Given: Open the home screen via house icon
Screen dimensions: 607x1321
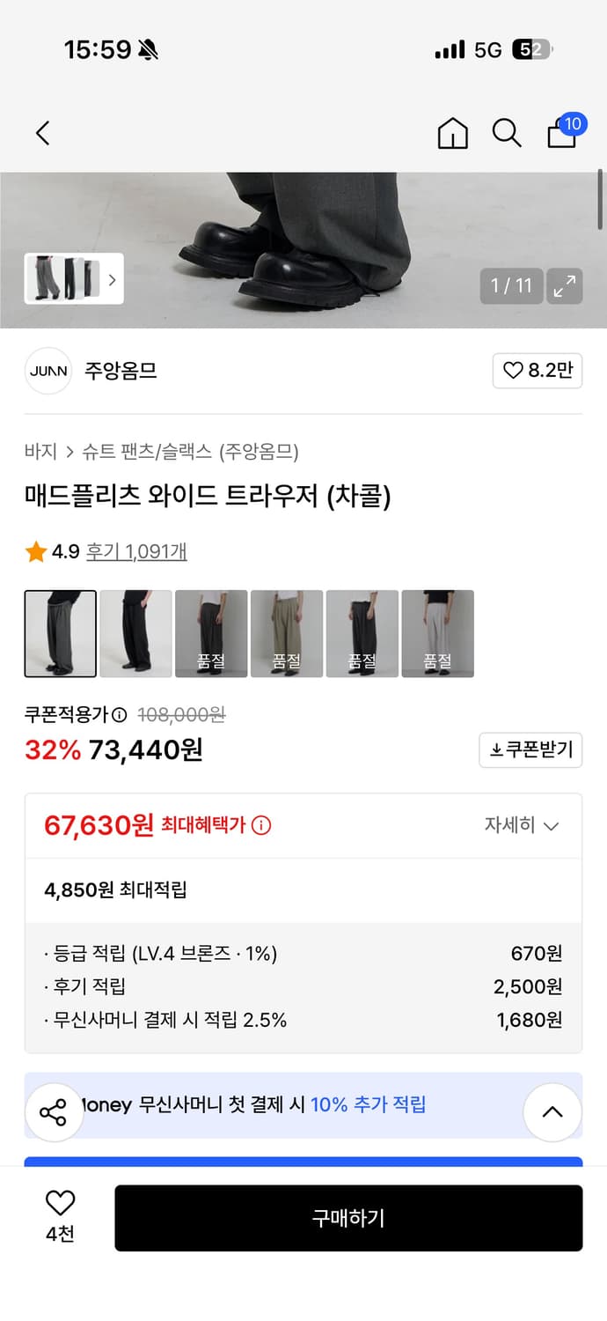Looking at the screenshot, I should click(x=452, y=134).
